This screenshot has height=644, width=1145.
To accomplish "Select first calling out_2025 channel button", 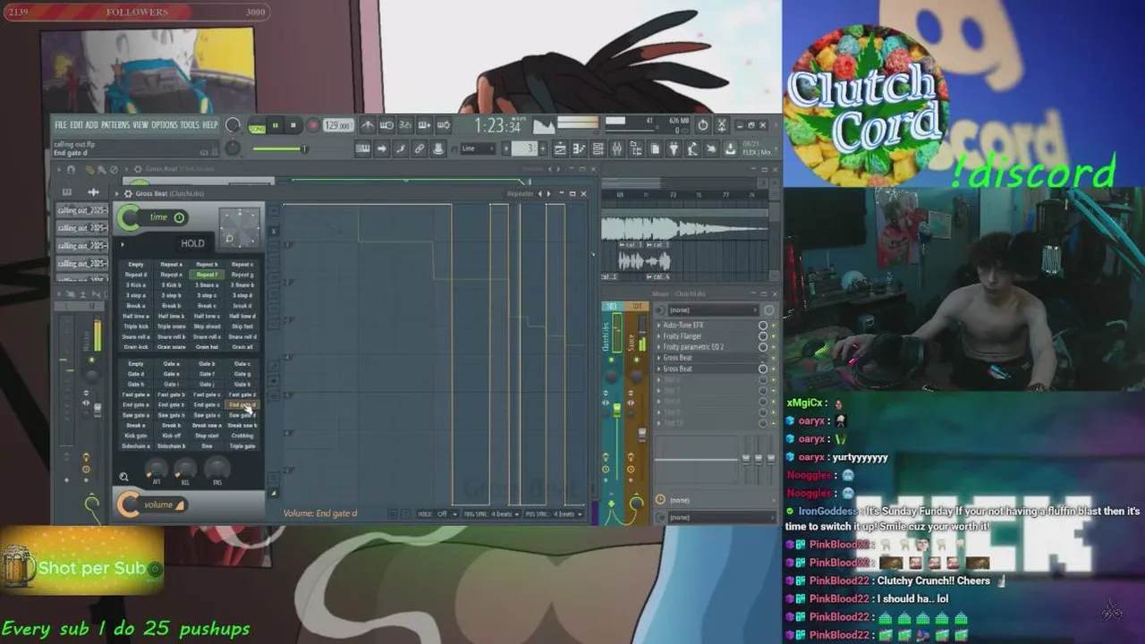I will (x=82, y=210).
